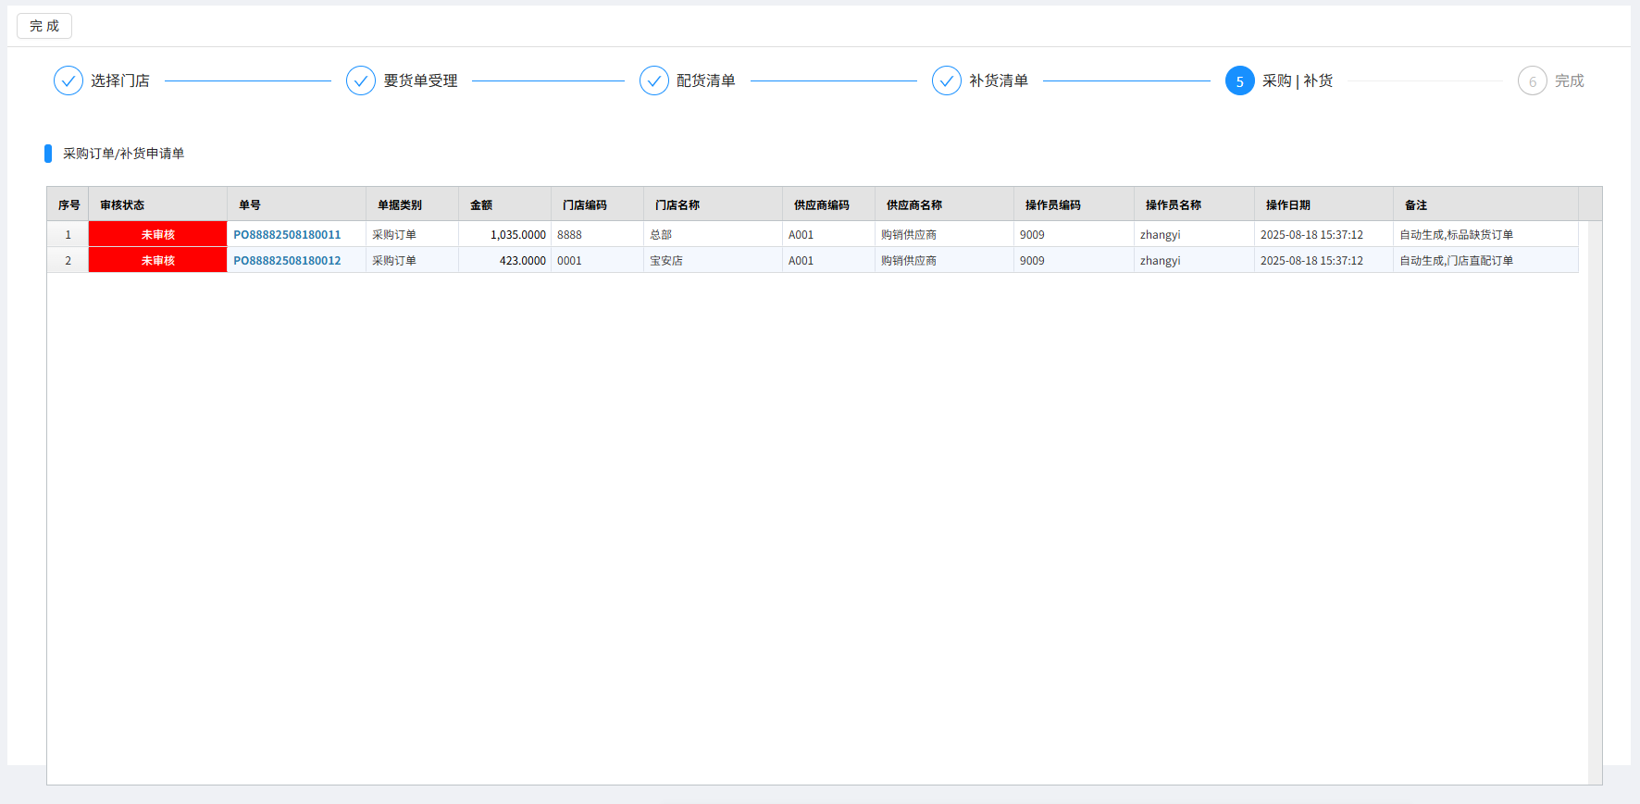Sort by the 单号 column header
This screenshot has width=1640, height=804.
pos(297,204)
